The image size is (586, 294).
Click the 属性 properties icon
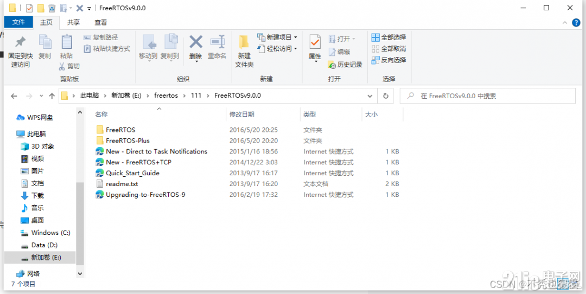click(x=315, y=43)
